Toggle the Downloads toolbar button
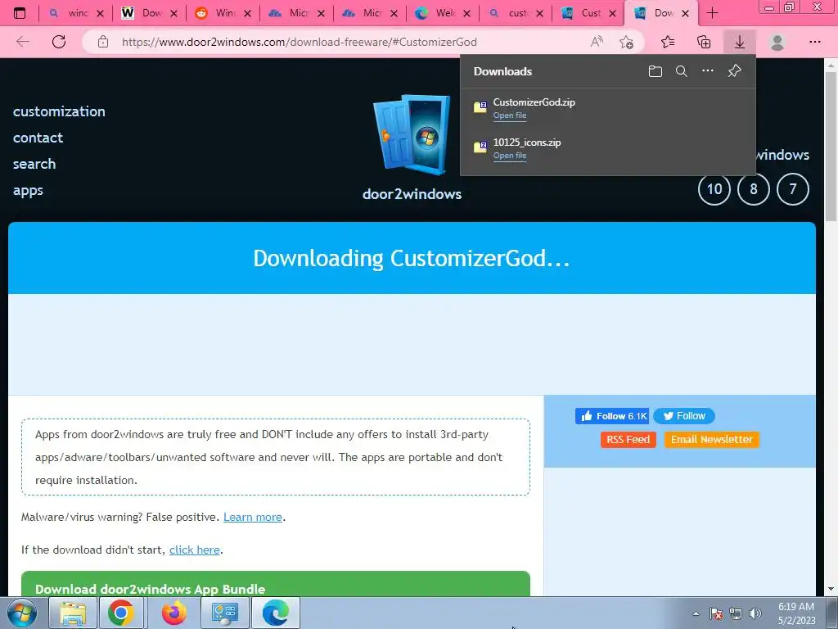This screenshot has height=629, width=838. (740, 42)
